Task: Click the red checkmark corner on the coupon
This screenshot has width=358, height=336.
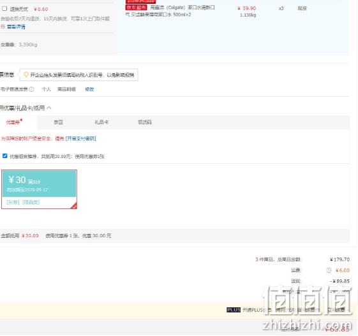Action: point(74,206)
